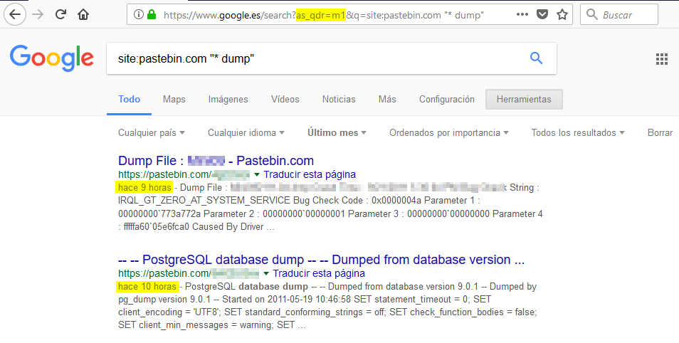The width and height of the screenshot is (679, 343).
Task: Switch to the Imágenes tab
Action: (228, 100)
